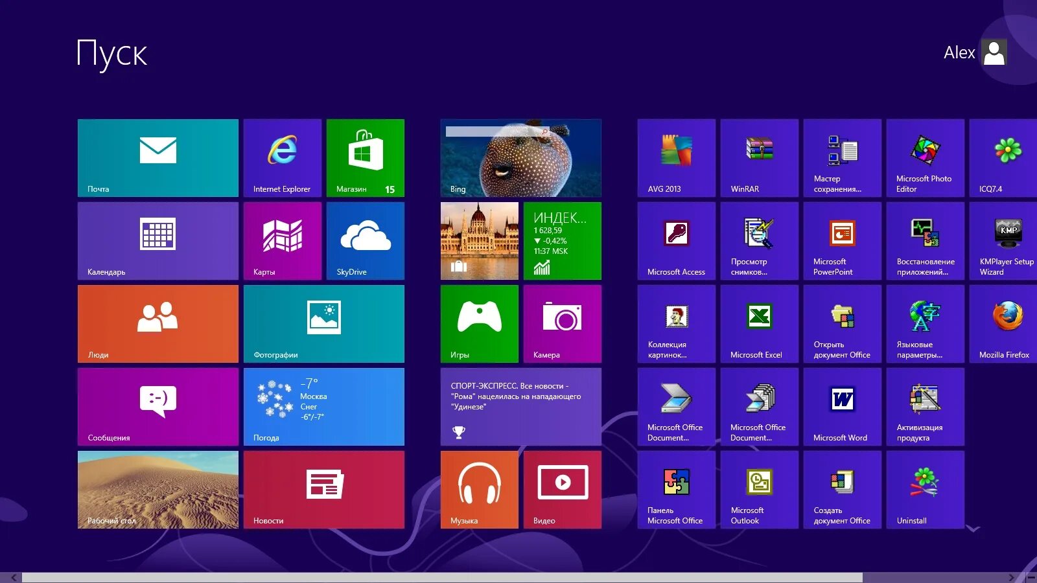Open the Карты maps tile

pos(283,241)
